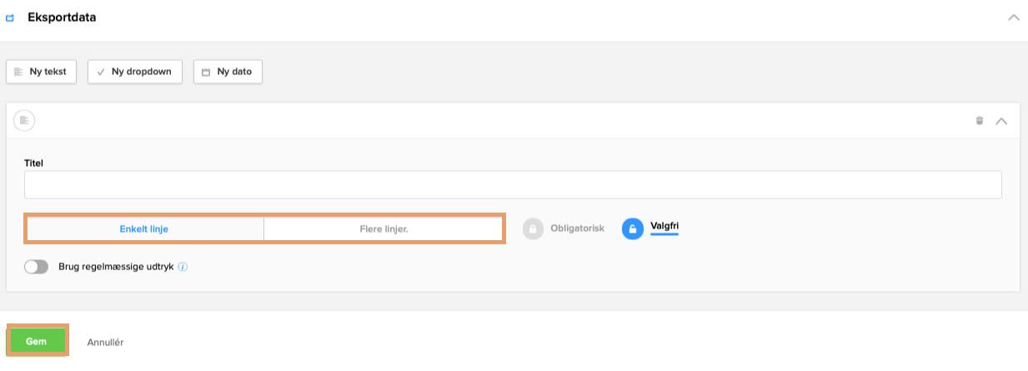Click the grey Obligatorisk lock icon

[534, 228]
